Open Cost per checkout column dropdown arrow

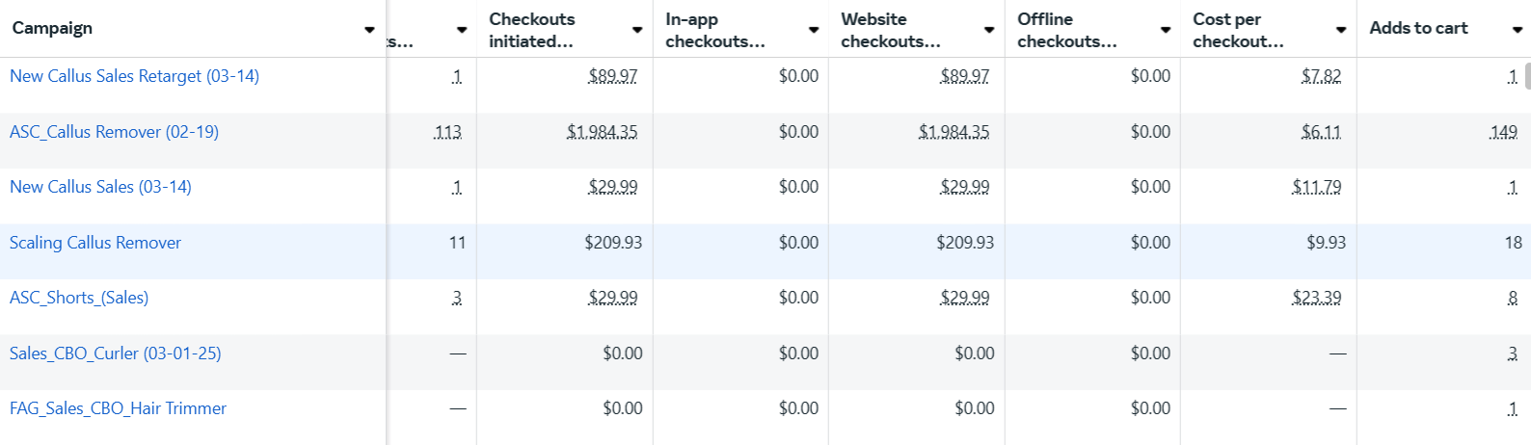[1341, 30]
